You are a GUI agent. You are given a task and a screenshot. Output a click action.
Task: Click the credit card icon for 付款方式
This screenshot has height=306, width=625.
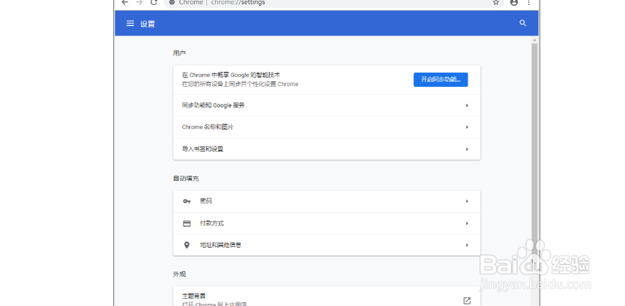tap(187, 223)
